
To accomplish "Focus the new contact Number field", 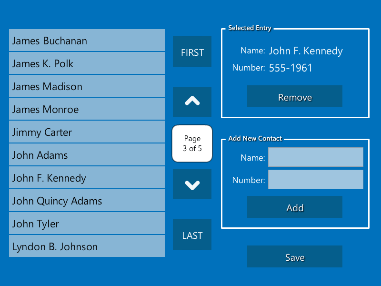I will pyautogui.click(x=315, y=180).
